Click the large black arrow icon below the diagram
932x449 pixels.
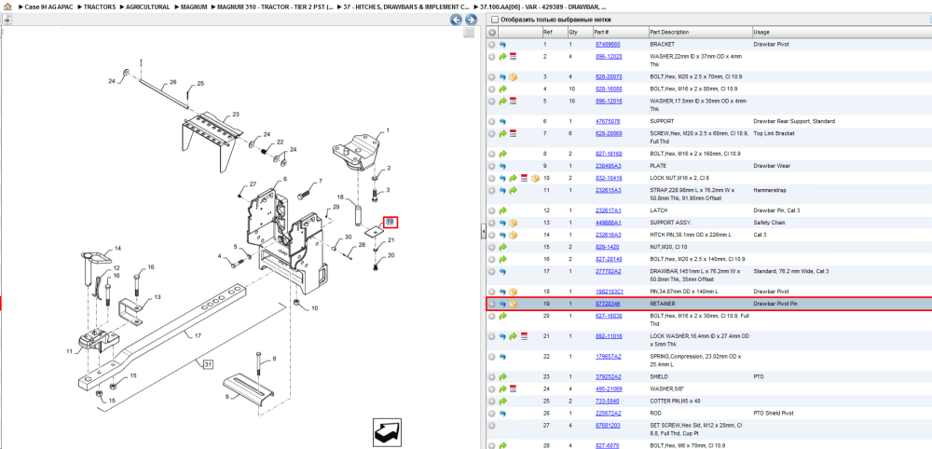click(389, 432)
